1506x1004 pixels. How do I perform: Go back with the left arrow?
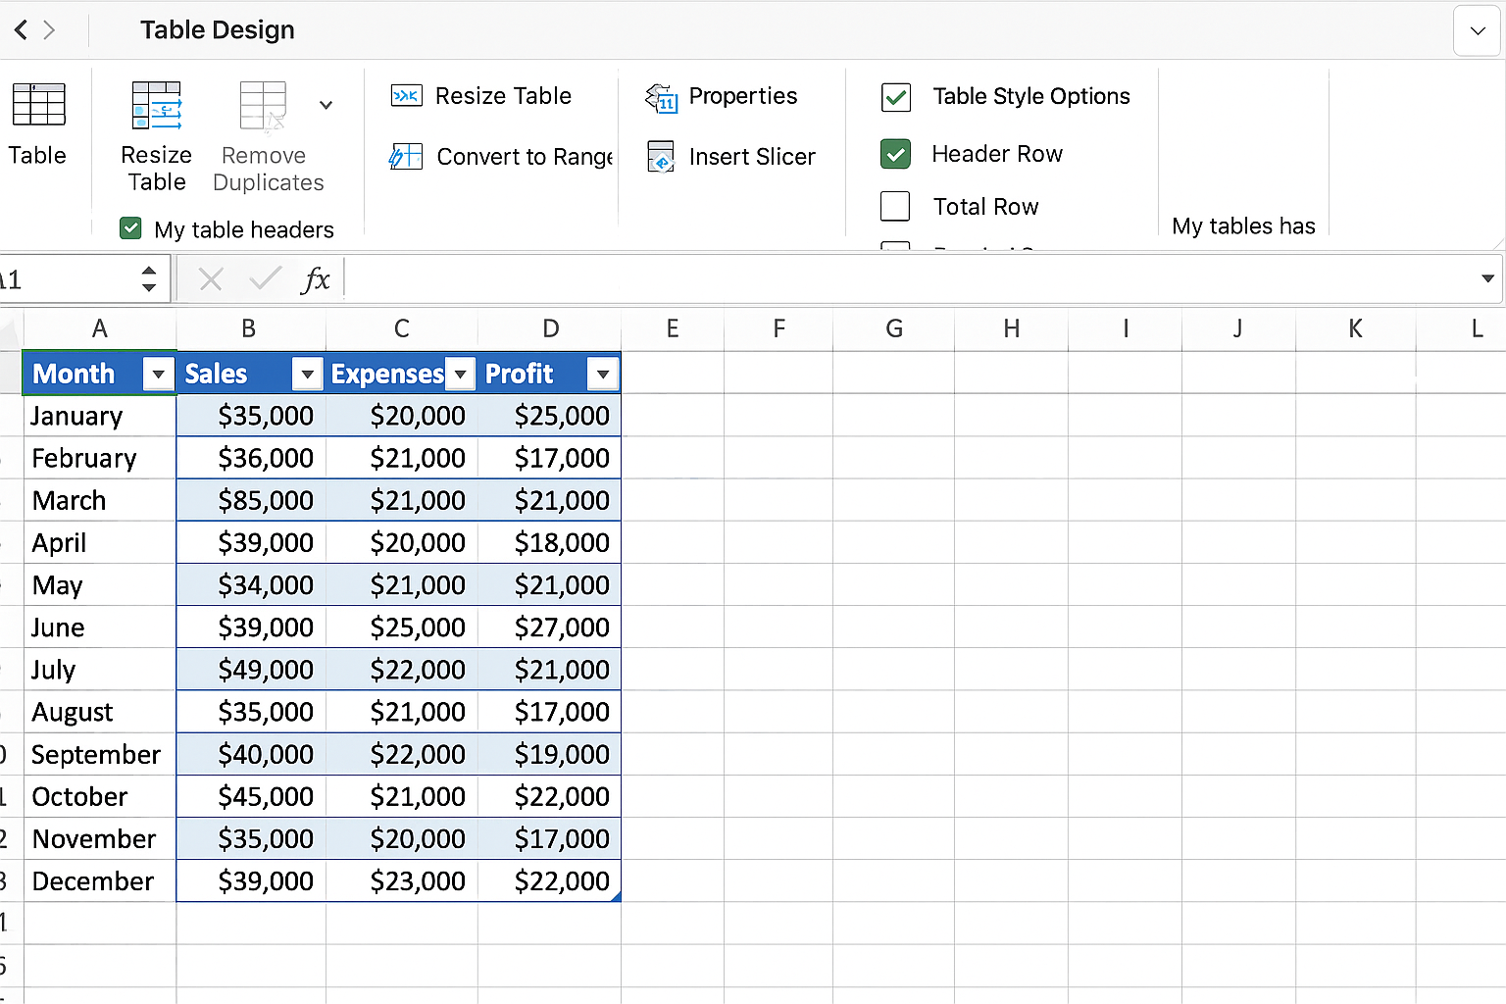click(x=21, y=30)
